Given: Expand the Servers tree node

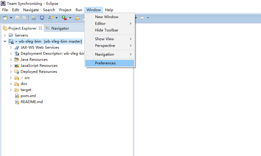Looking at the screenshot, I should 5,35.
